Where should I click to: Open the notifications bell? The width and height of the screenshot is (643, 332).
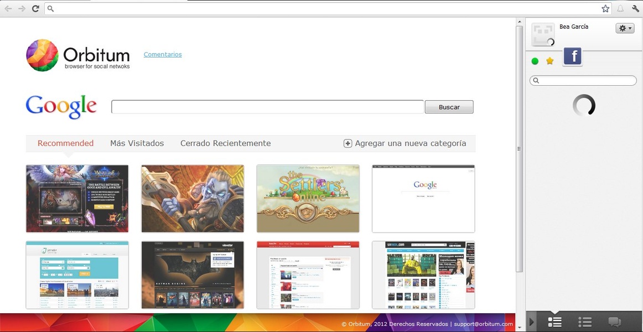[x=620, y=8]
